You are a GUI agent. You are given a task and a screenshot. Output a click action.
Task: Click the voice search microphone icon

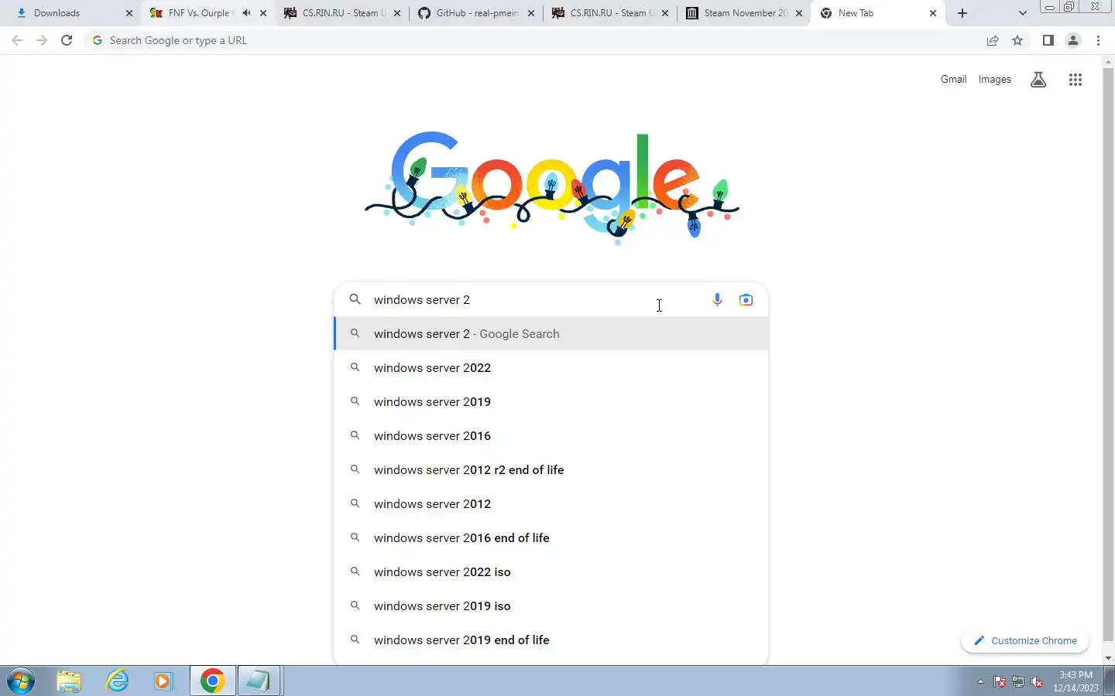(x=717, y=300)
